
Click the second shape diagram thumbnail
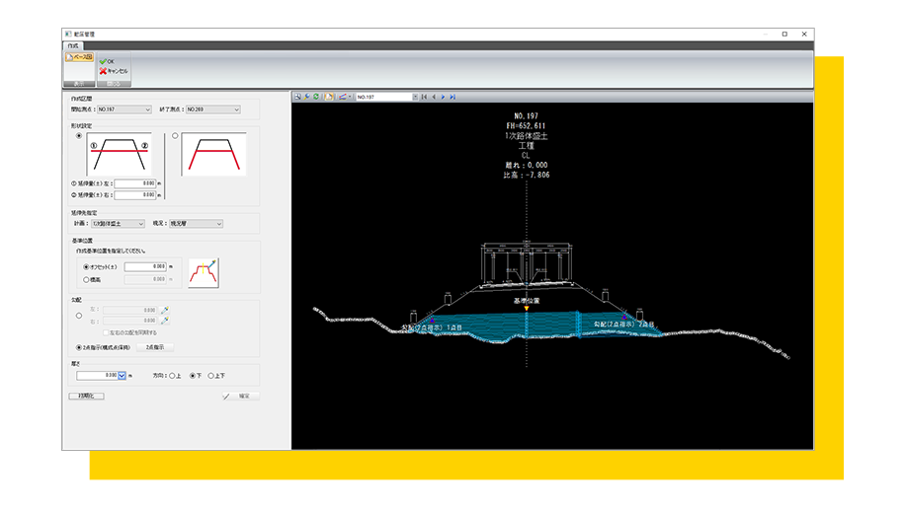coord(213,154)
